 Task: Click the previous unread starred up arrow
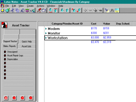[x=79, y=10]
